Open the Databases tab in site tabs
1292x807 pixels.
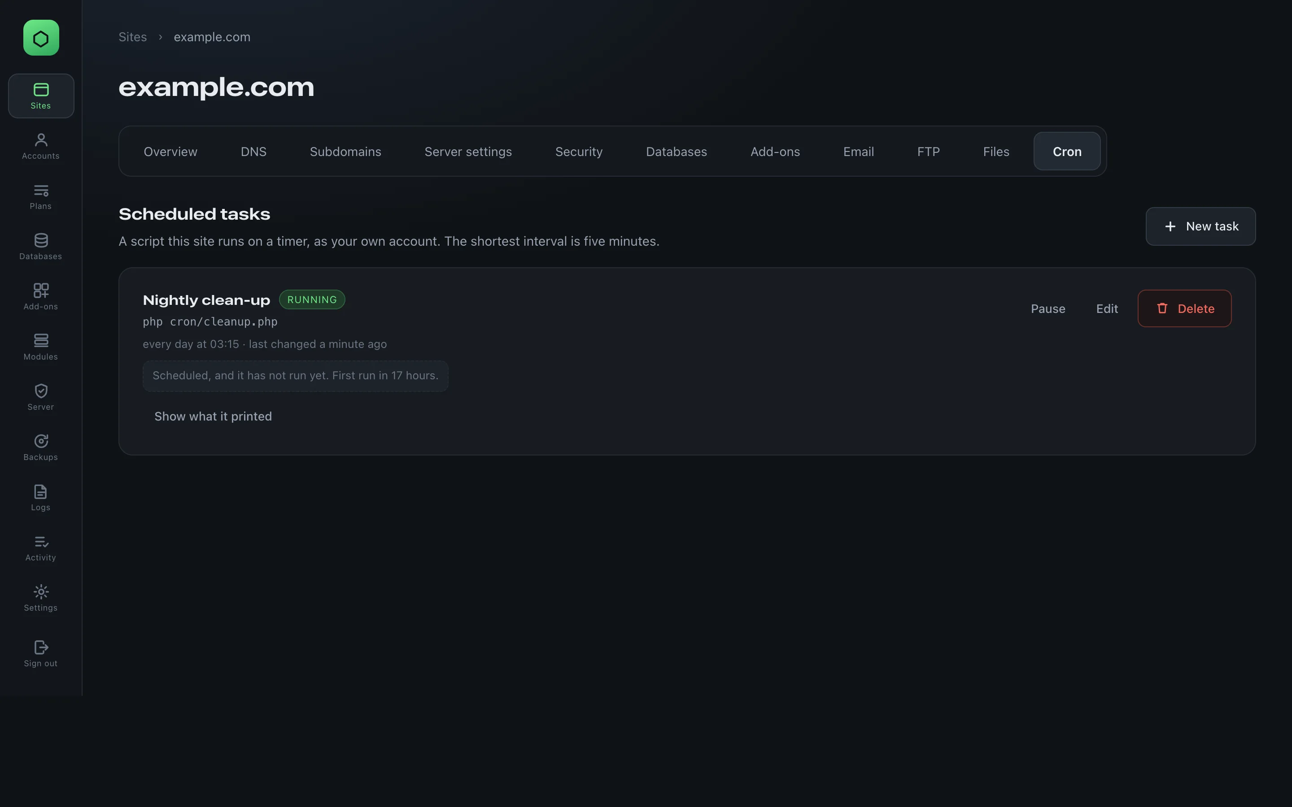point(677,152)
